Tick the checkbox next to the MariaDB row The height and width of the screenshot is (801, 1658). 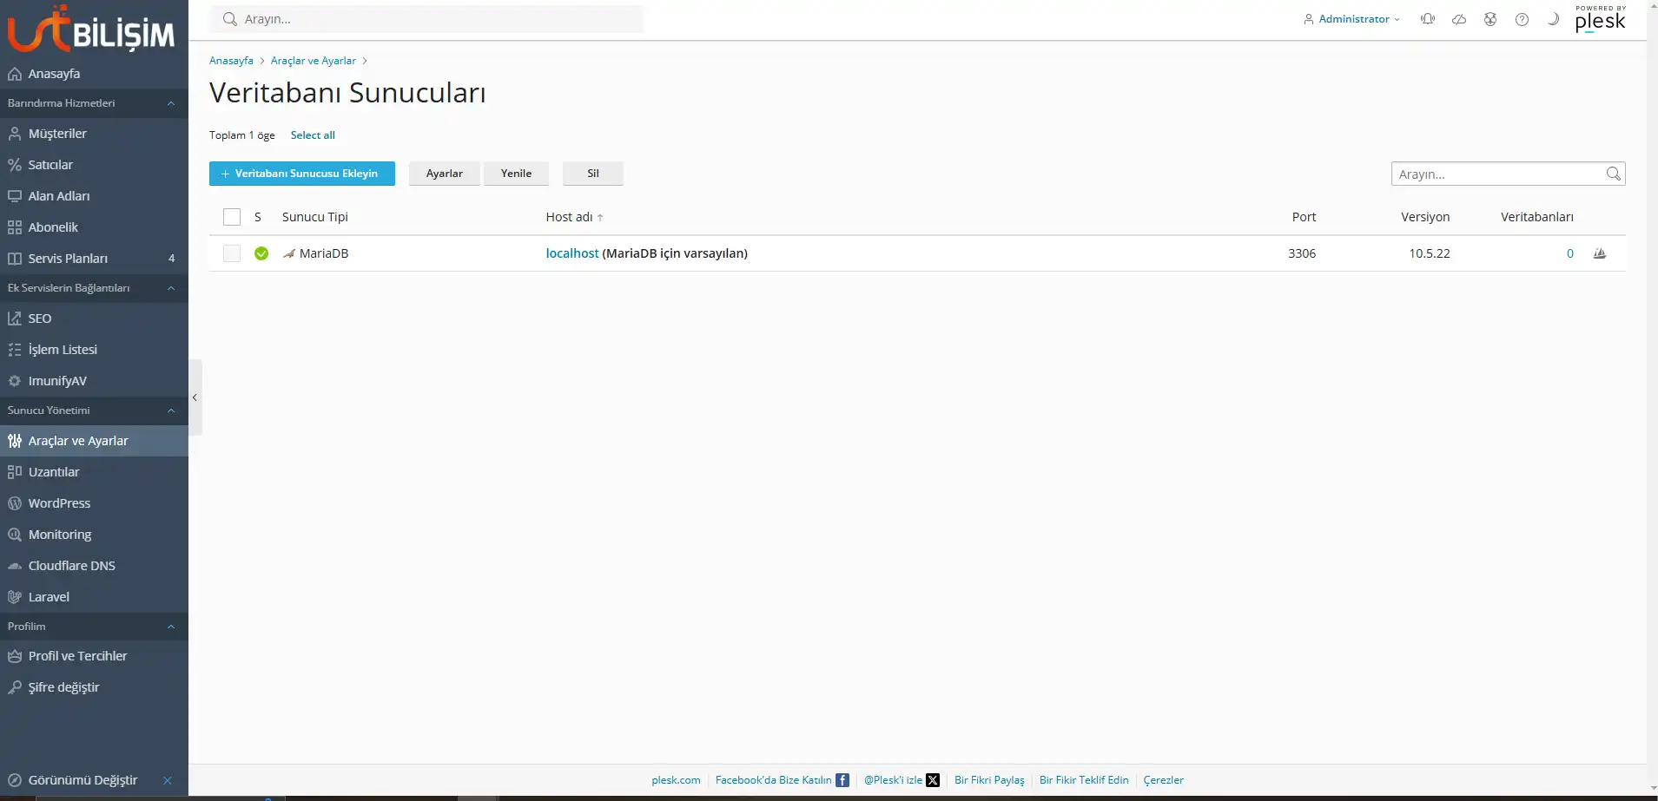[x=231, y=253]
